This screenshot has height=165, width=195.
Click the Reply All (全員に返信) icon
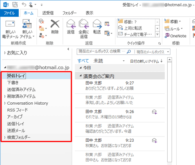click(x=84, y=24)
